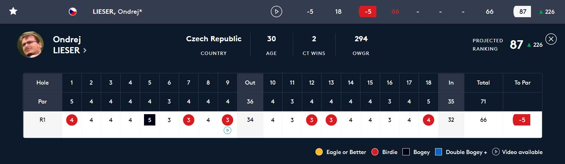565x164 pixels.
Task: Click the birdie score on hole 18
Action: [429, 120]
